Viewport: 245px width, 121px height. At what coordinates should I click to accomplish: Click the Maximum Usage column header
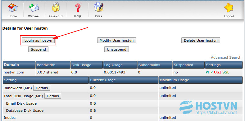(x=201, y=80)
